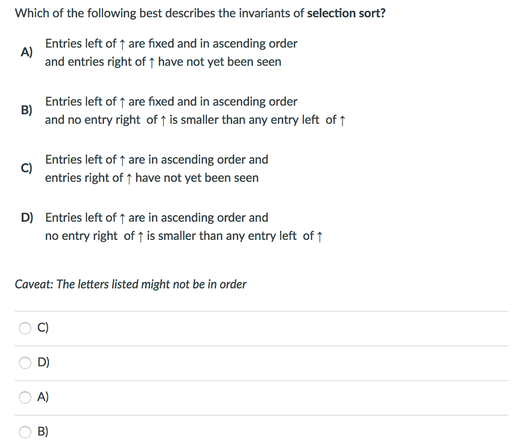Screen dimensions: 517x446
Task: Click 'and no entry right of ↑ is smaller' line
Action: point(195,120)
